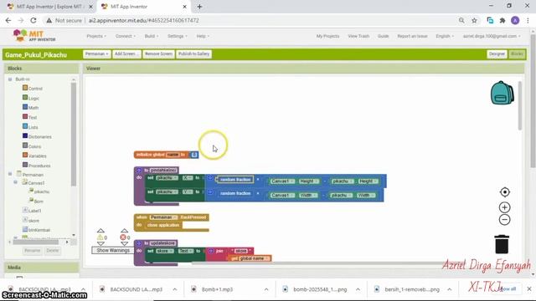Open options for the Bomb+1.mp3 download
The width and height of the screenshot is (536, 301).
[x=266, y=289]
